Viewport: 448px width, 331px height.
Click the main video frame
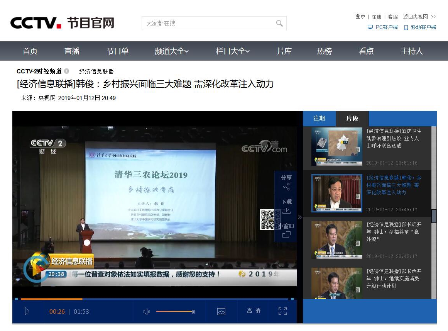click(x=155, y=206)
